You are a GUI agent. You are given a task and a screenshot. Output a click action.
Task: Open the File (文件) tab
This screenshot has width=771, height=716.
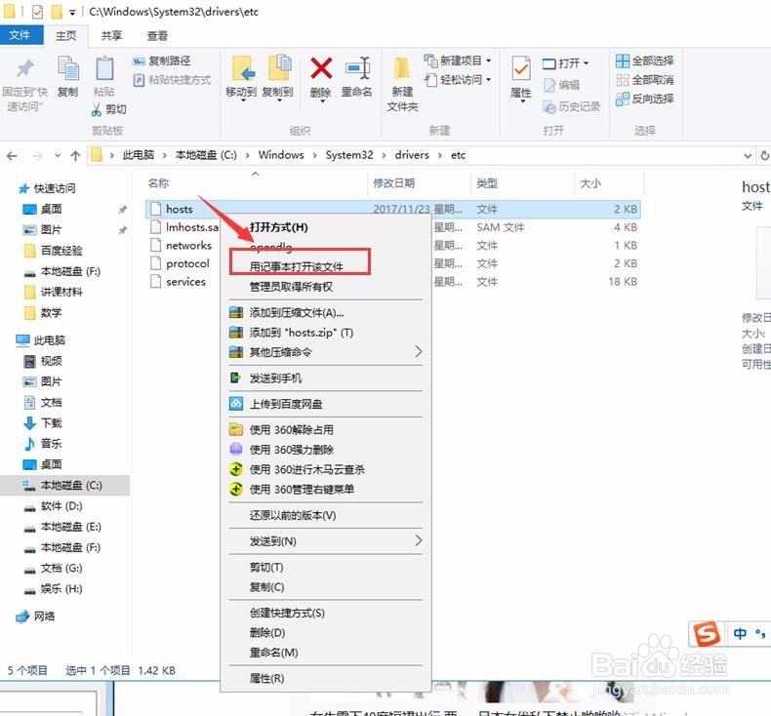[20, 35]
